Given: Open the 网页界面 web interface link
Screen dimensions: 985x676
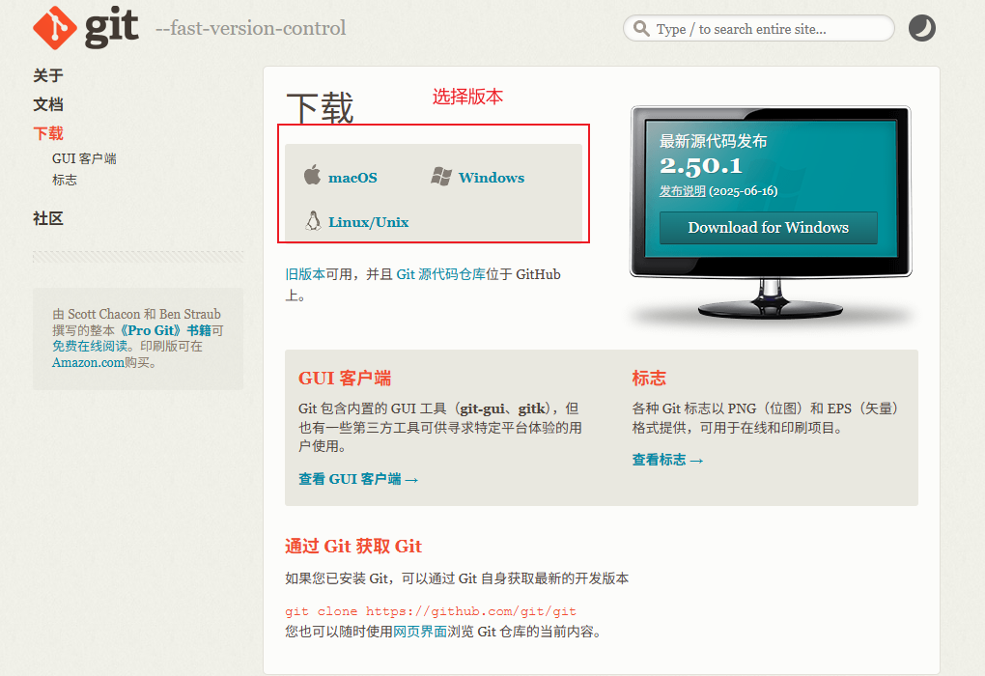Looking at the screenshot, I should click(420, 632).
